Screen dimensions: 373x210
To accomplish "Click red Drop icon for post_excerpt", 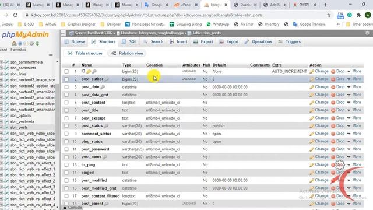I will coord(333,118).
